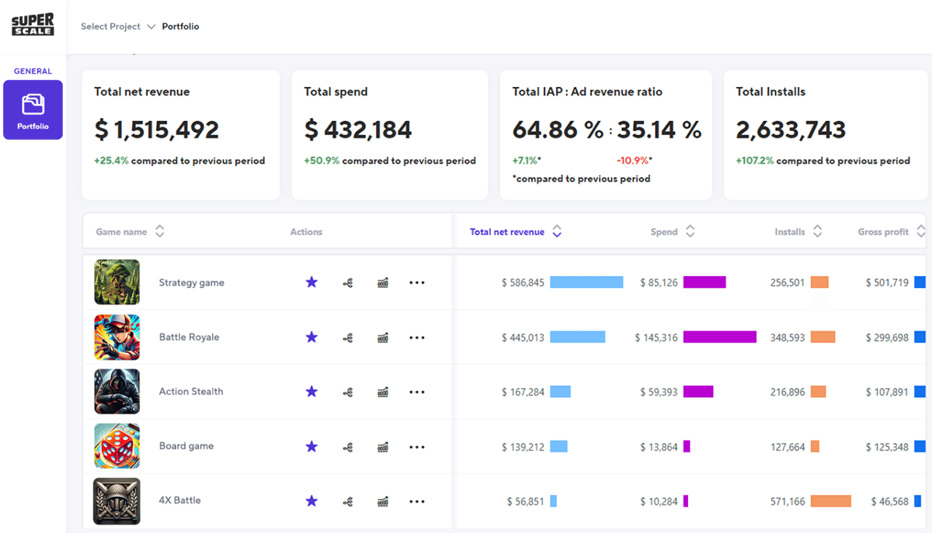The image size is (932, 533).
Task: Open Board game dice thumbnail
Action: [x=117, y=446]
